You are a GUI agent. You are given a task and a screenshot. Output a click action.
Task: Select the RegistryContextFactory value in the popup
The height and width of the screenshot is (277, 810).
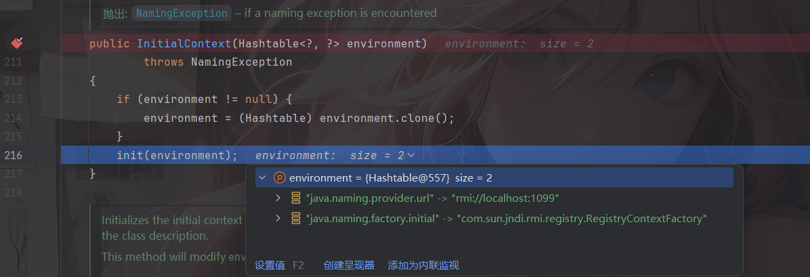coord(582,219)
